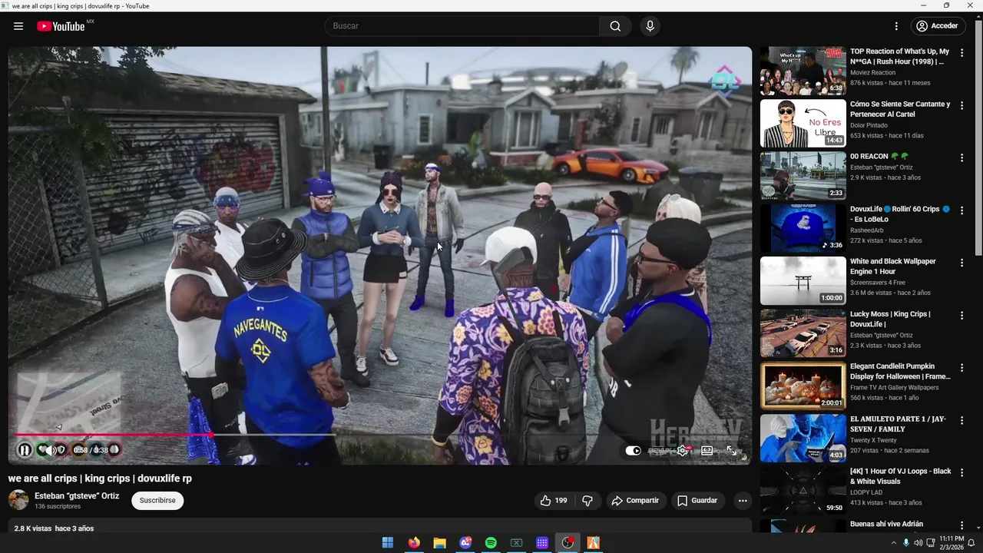983x553 pixels.
Task: Open options for 1 Hour Of VJ Loops
Action: 961,472
